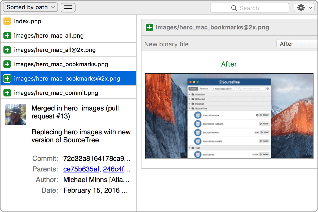Select the index.php file entry
Image resolution: width=318 pixels, height=212 pixels.
pos(53,21)
